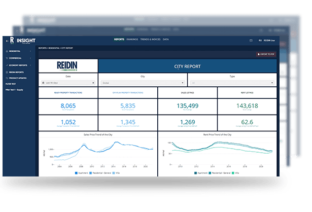This screenshot has height=212, width=312.
Task: Click the Residential home icon in sidebar
Action: click(7, 51)
